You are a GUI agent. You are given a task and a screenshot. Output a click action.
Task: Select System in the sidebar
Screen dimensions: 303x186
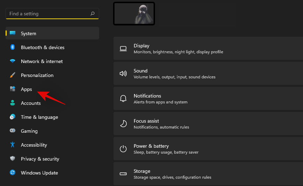click(28, 33)
